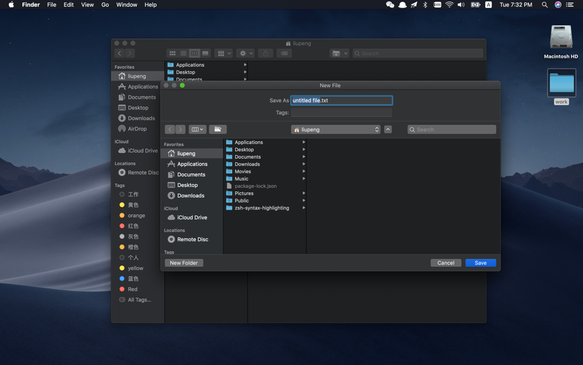The height and width of the screenshot is (365, 583).
Task: Switch Finder to icon view
Action: pos(173,53)
